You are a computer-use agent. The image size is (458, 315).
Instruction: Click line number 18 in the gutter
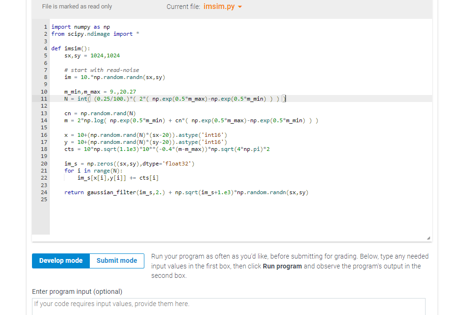pyautogui.click(x=44, y=149)
